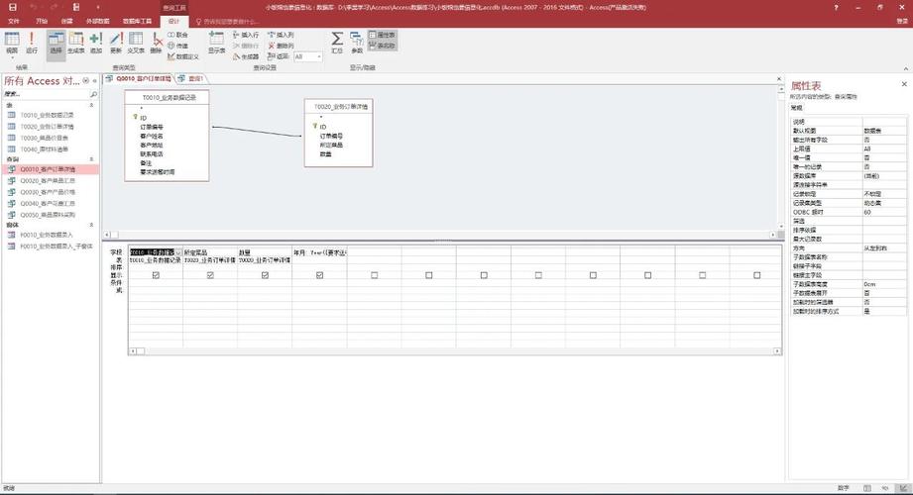Choose the Make Table (生成表) query type

click(75, 43)
